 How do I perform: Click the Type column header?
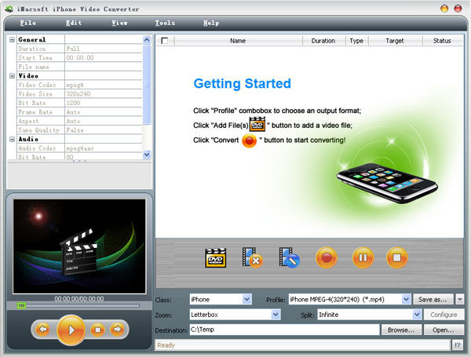tap(356, 41)
